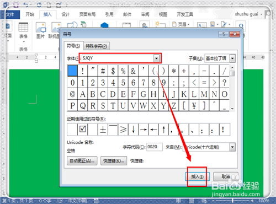Open the File (文件) ribbon tab

pos(10,14)
